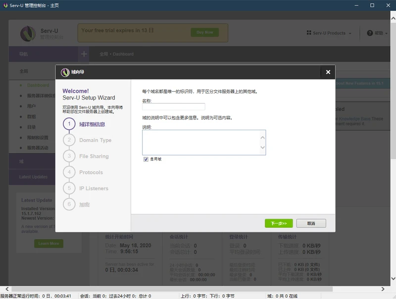
Task: Open the Groups item in sidebar
Action: pos(31,117)
